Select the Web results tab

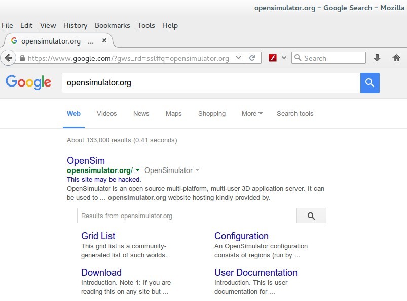pos(73,113)
